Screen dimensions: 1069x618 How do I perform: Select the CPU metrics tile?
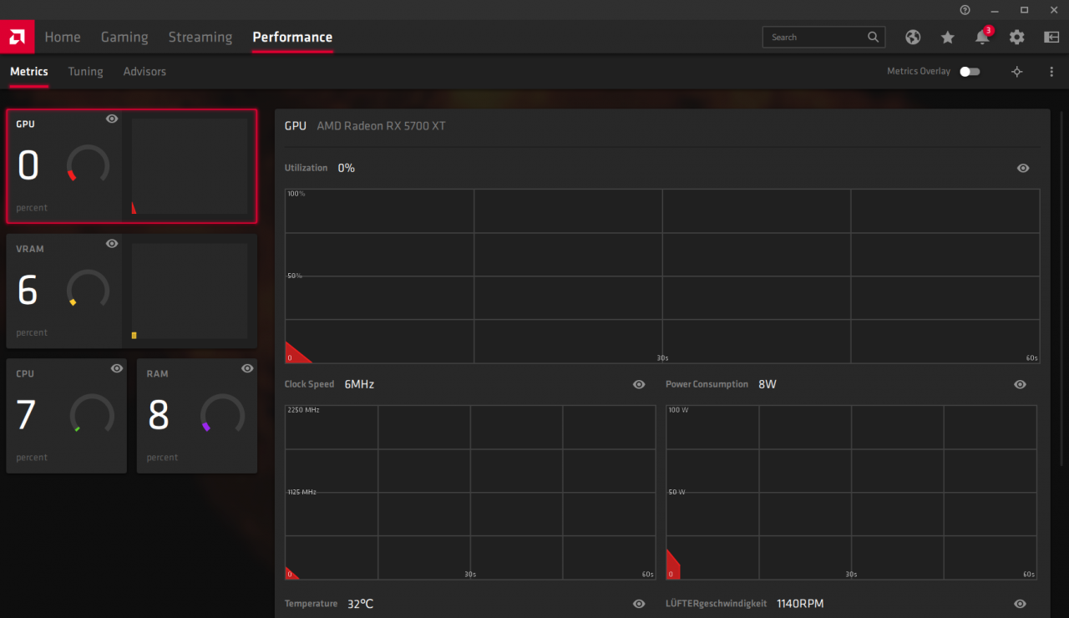[x=67, y=416]
